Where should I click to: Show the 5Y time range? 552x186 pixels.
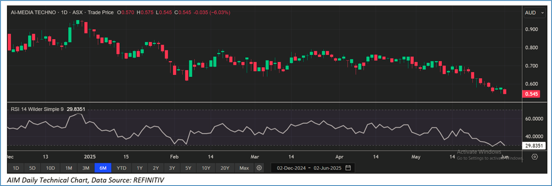[x=189, y=168]
